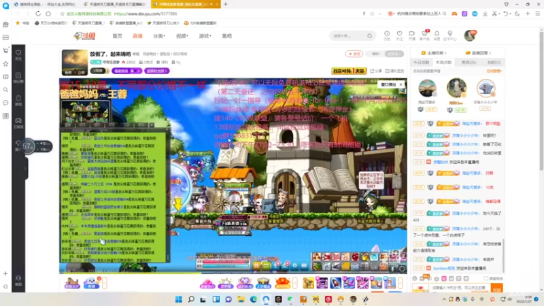Click the center top-ranked fan avatar
The height and width of the screenshot is (306, 544).
(x=456, y=88)
